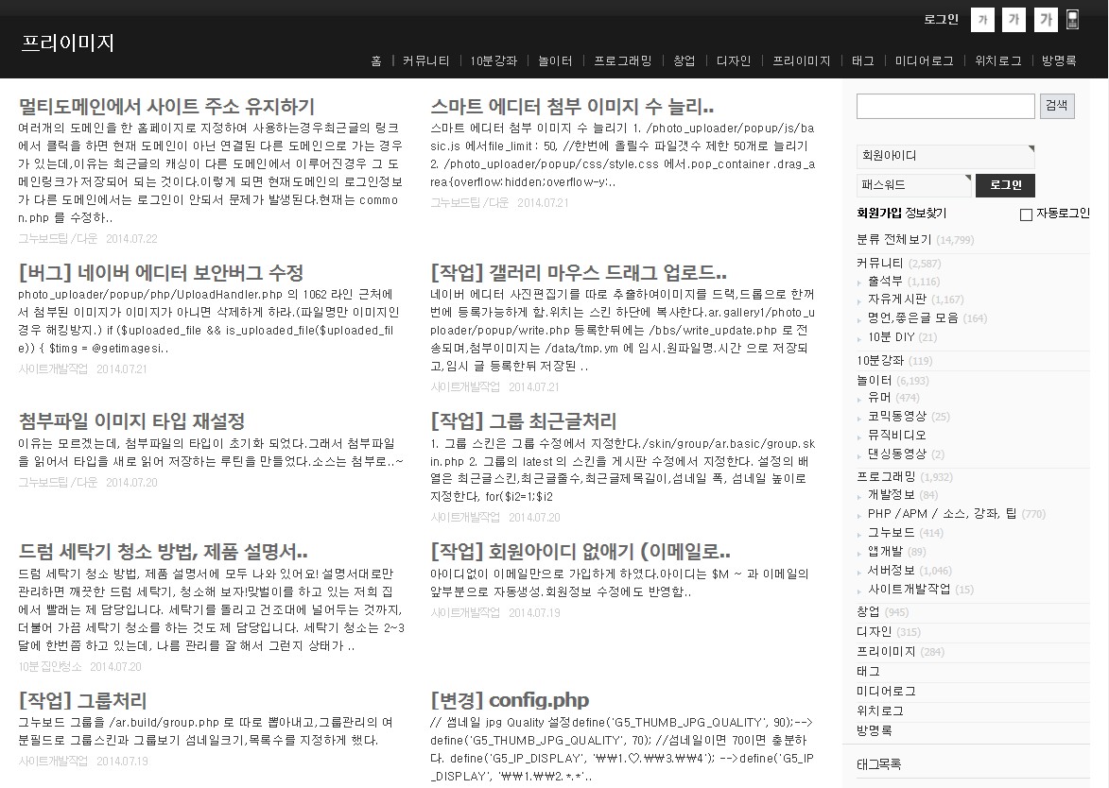1109x788 pixels.
Task: Open the 회원가입 sign-up link
Action: 878,214
